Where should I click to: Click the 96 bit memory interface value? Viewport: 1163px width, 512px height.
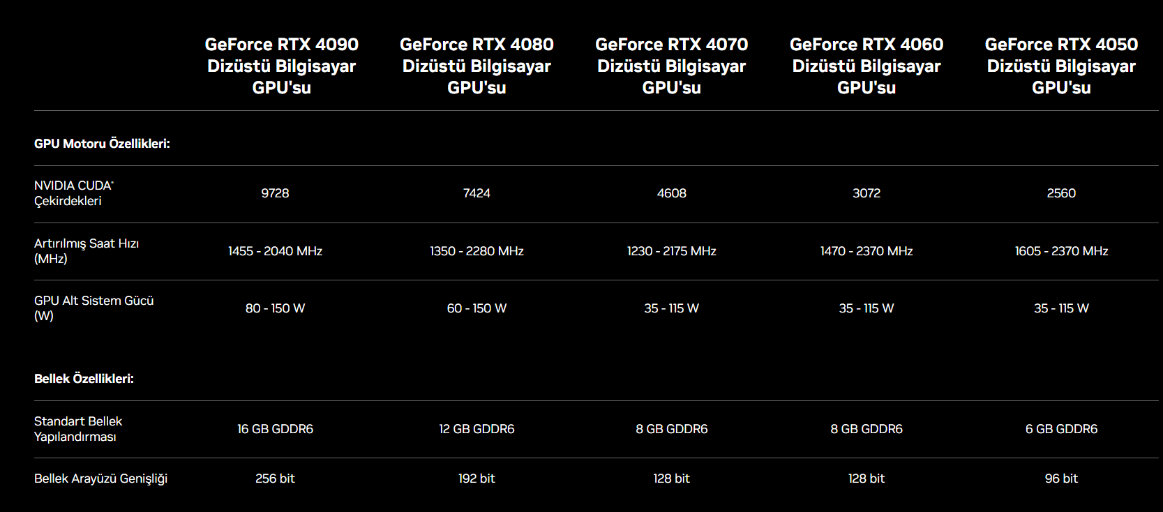[1061, 479]
